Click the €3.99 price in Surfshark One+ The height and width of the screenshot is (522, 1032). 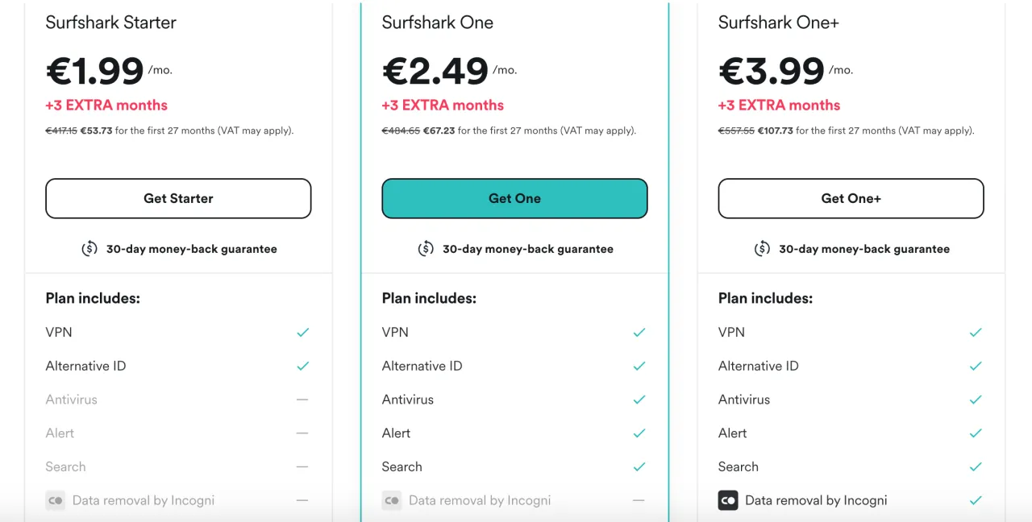pos(772,71)
